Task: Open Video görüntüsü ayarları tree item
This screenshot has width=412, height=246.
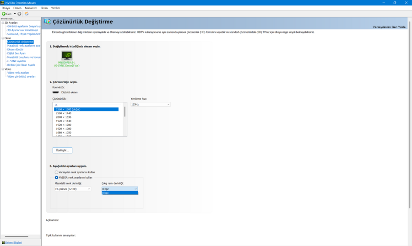Action: pos(21,77)
